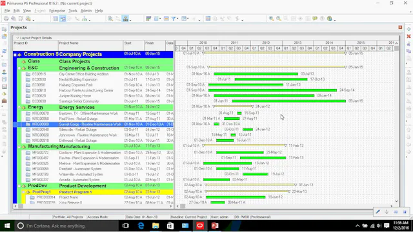413x232 pixels.
Task: Click the Project Name column header
Action: coord(90,46)
